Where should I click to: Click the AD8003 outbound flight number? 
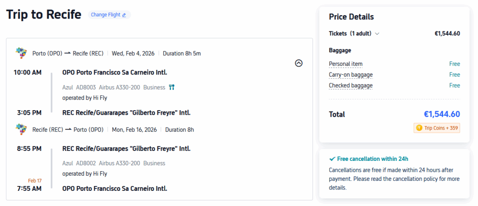[x=86, y=87]
